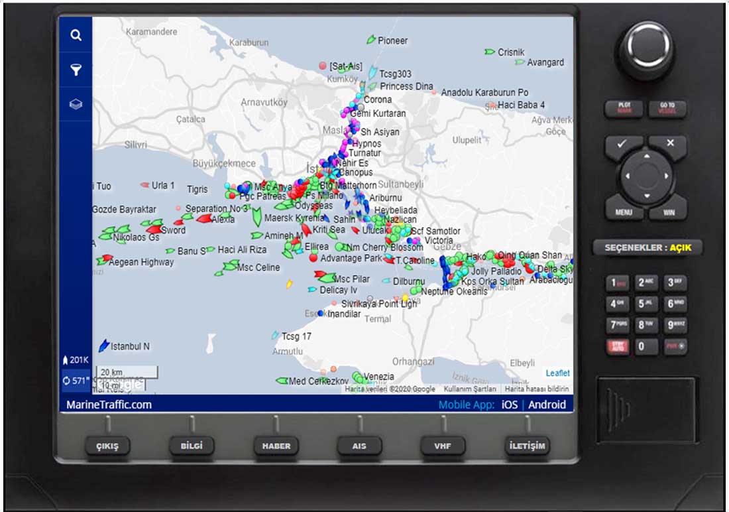The image size is (729, 512).
Task: Open the VHF softkey menu
Action: 443,446
